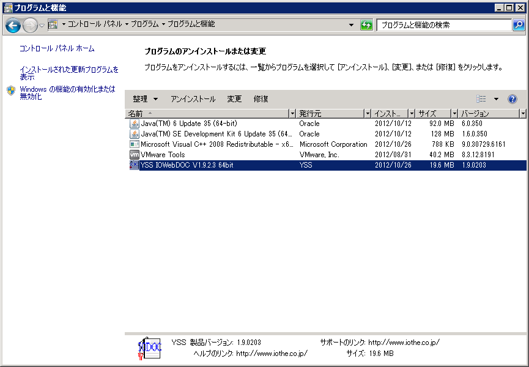Click the 2012/08/31 install date cell
The width and height of the screenshot is (529, 367).
[393, 155]
